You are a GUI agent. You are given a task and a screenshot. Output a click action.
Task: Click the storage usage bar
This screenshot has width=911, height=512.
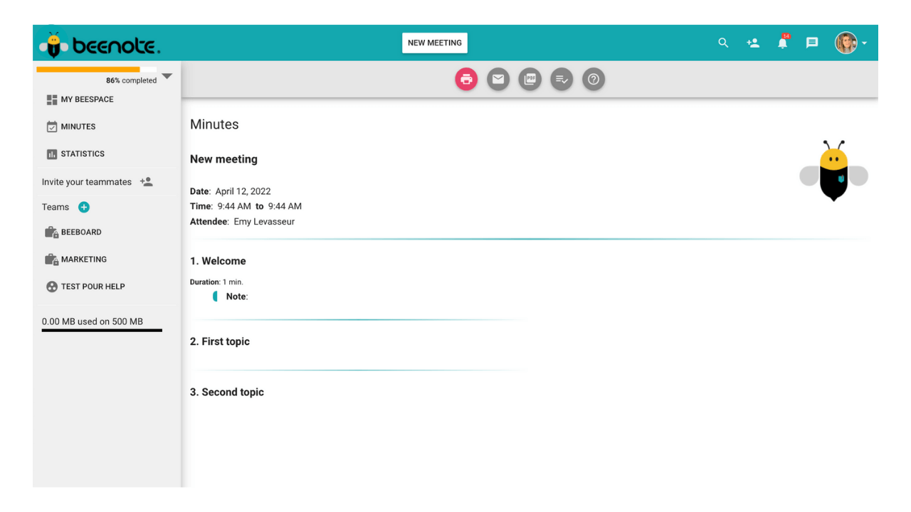click(x=102, y=330)
